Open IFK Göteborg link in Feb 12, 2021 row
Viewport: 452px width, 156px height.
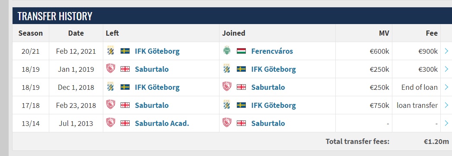point(157,51)
